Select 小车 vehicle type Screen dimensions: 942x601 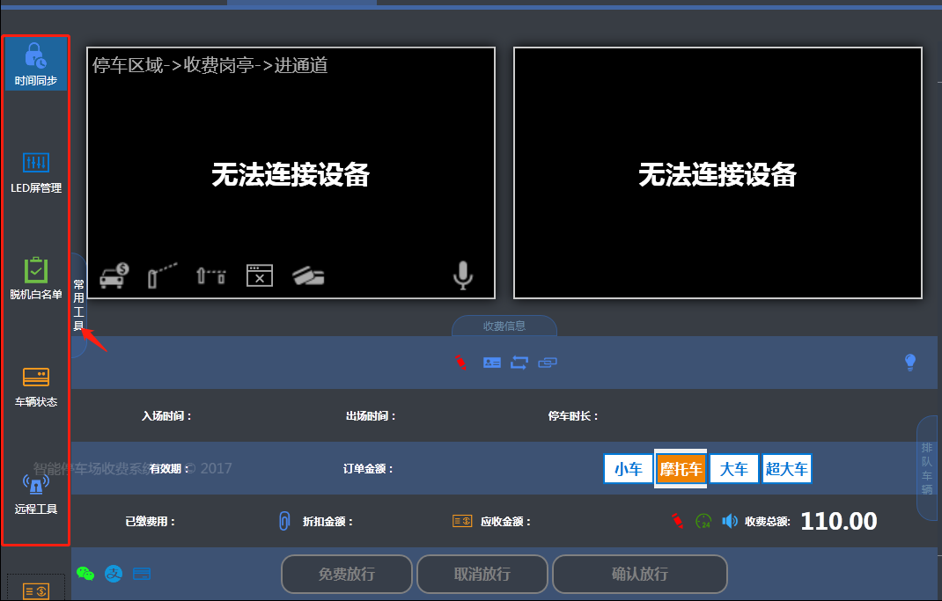tap(629, 469)
